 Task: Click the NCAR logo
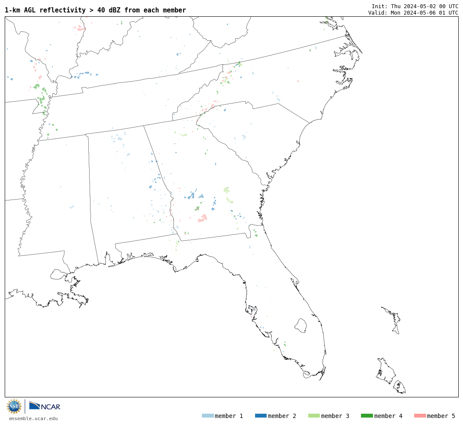click(x=45, y=406)
